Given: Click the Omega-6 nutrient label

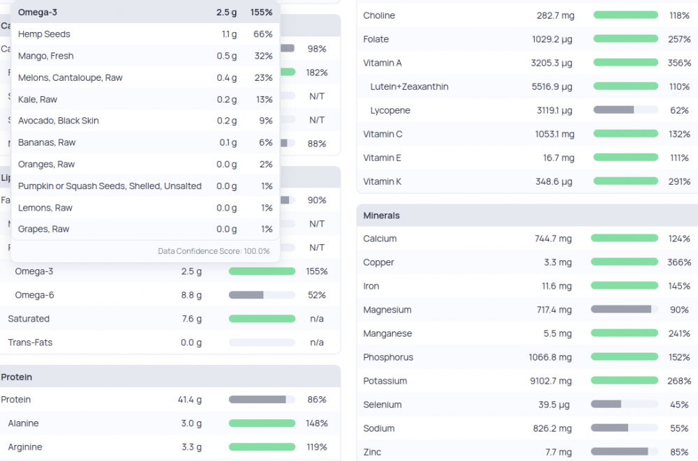Looking at the screenshot, I should pyautogui.click(x=34, y=295).
